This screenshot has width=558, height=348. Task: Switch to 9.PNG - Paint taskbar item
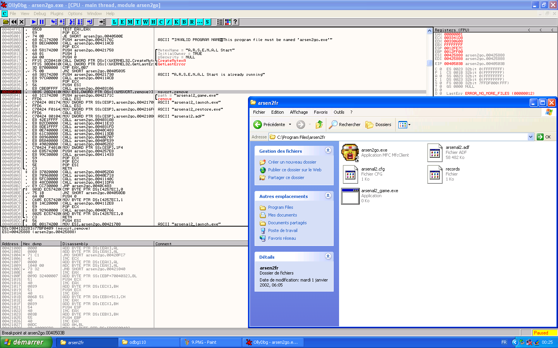[211, 342]
